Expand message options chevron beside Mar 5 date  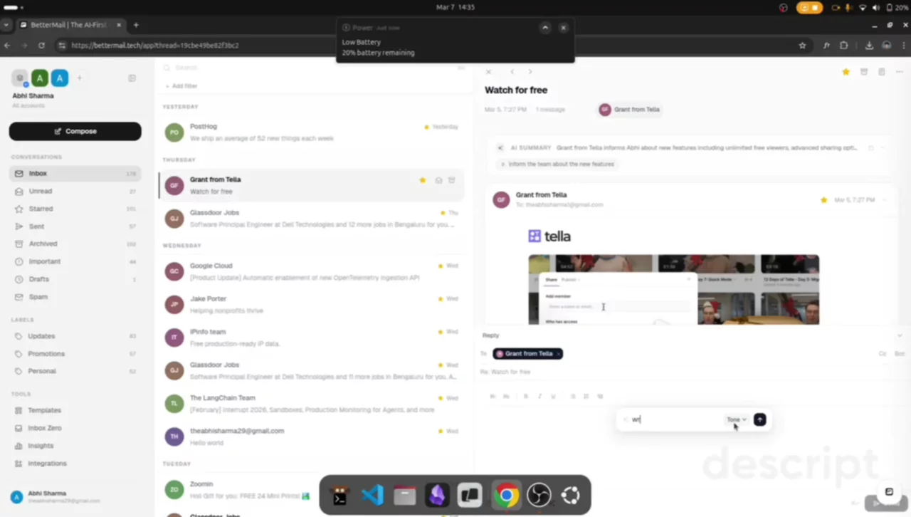coord(885,200)
